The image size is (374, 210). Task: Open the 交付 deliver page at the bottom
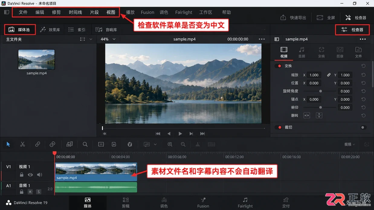click(286, 203)
